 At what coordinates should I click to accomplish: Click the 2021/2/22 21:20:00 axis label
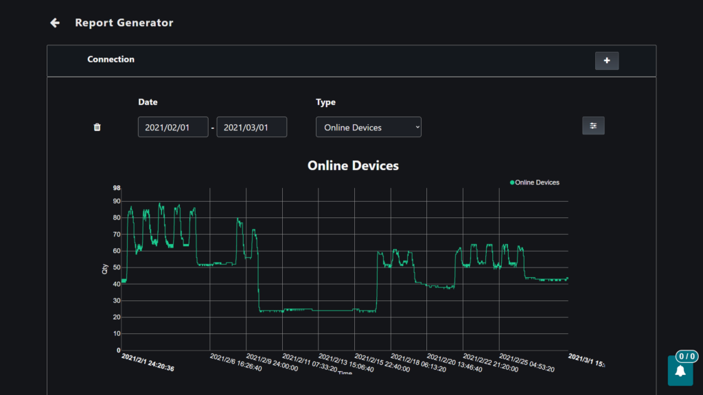pyautogui.click(x=490, y=363)
